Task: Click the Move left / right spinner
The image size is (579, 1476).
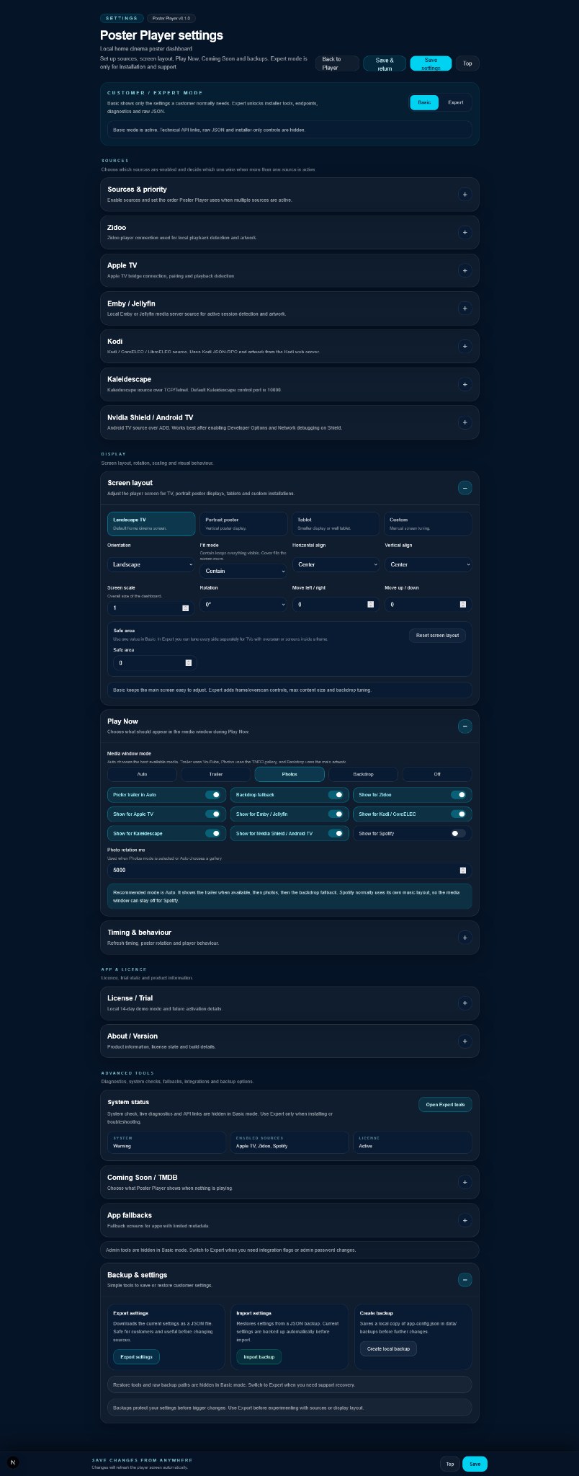Action: click(x=371, y=604)
